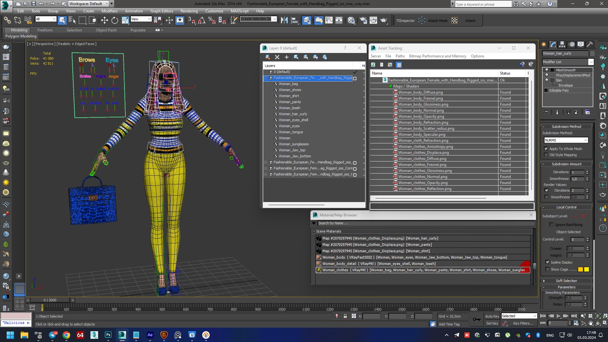This screenshot has width=608, height=342.
Task: Open the View reference coordinate dropdown
Action: [x=141, y=19]
